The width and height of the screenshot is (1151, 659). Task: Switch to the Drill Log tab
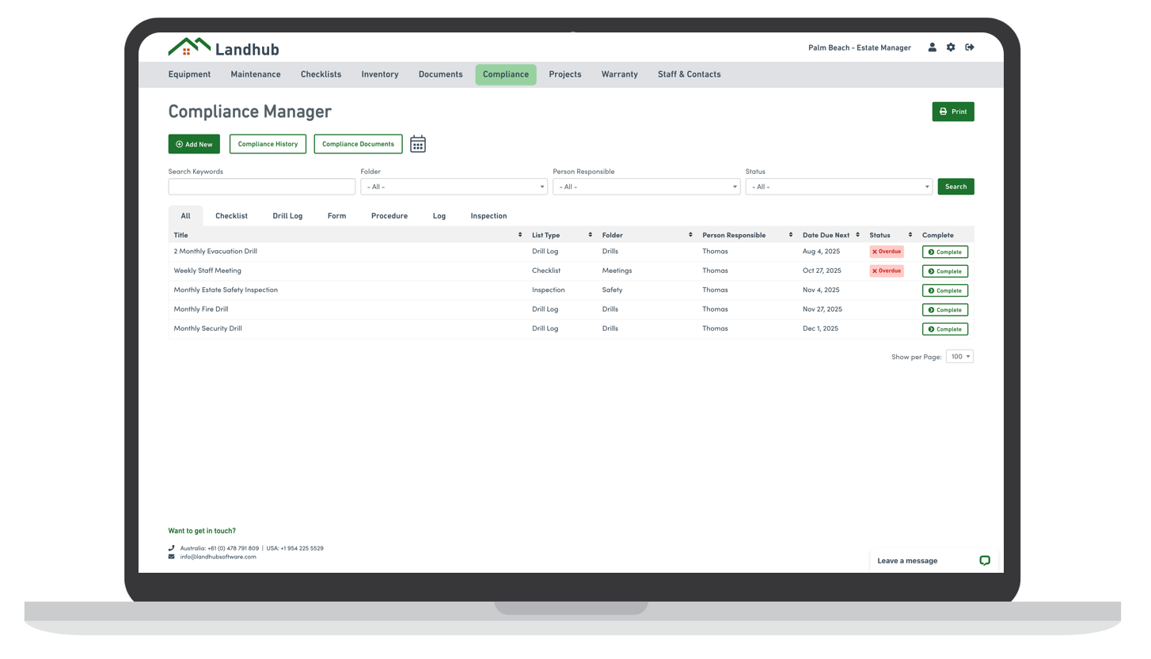[x=287, y=216]
